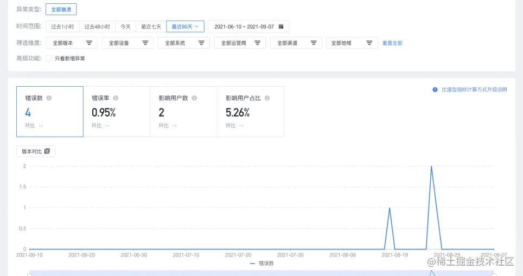Viewport: 523px width, 276px height.
Task: Click the info icon beside 影响用户数
Action: pyautogui.click(x=194, y=98)
